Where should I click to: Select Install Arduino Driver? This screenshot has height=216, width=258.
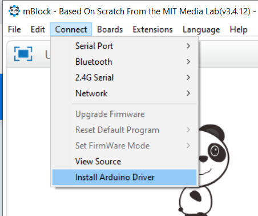(124, 177)
